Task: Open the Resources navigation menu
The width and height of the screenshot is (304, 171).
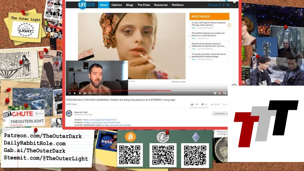Action: click(161, 5)
